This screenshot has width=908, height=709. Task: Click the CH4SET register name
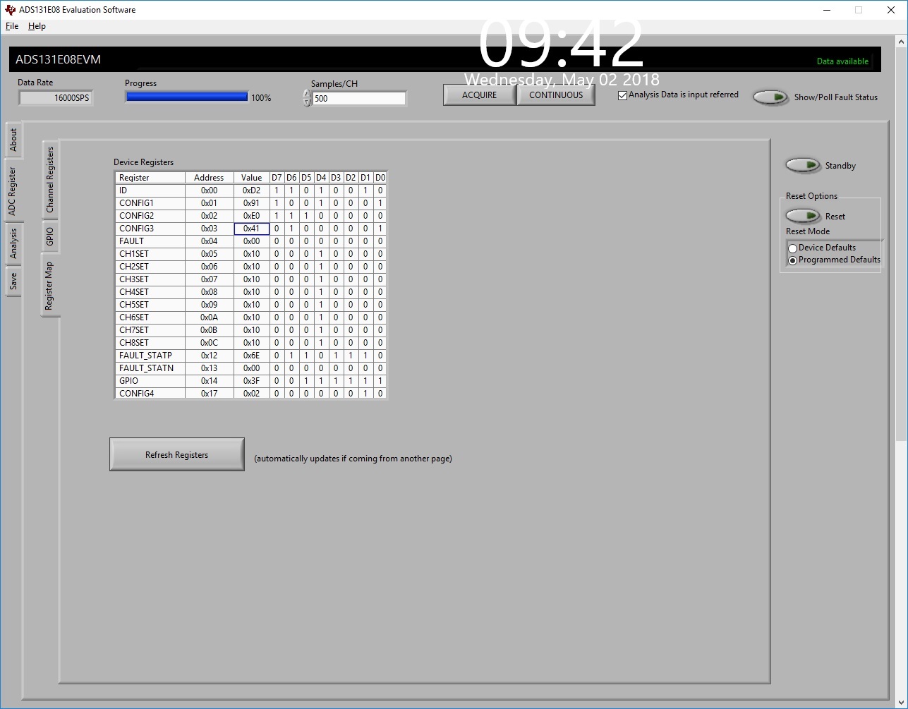point(150,292)
